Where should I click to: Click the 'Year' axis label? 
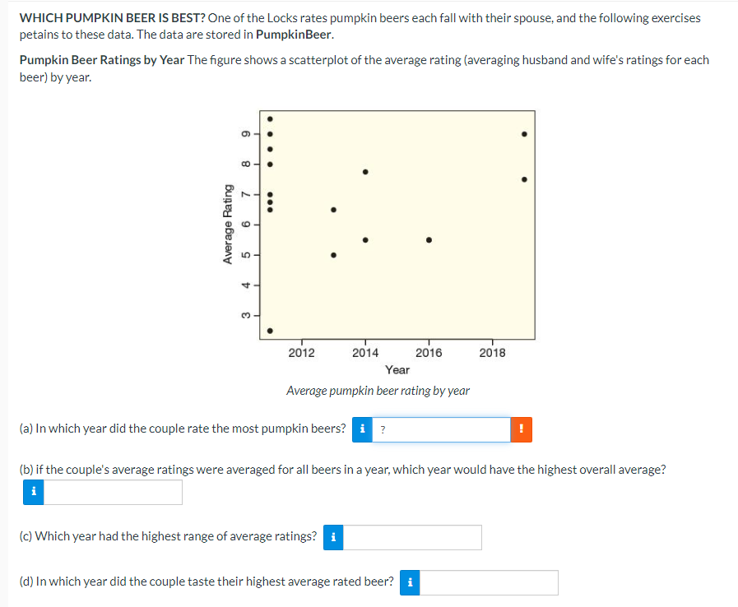pyautogui.click(x=397, y=370)
